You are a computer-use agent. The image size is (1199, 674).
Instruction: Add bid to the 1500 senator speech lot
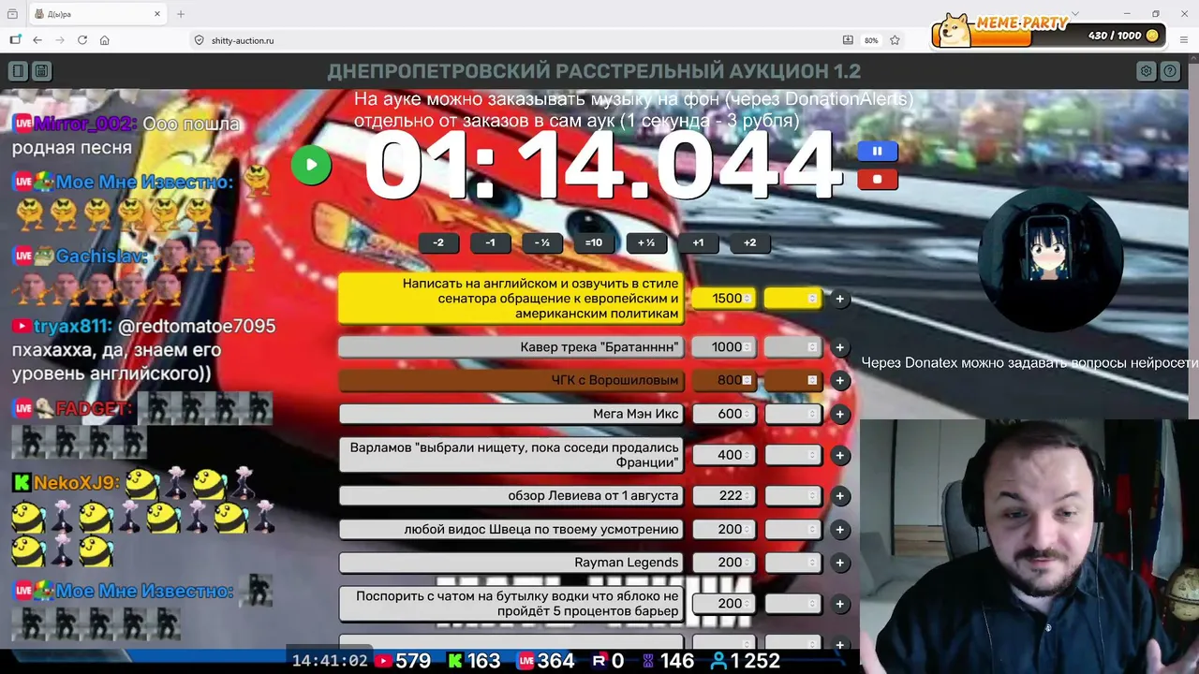(x=840, y=299)
